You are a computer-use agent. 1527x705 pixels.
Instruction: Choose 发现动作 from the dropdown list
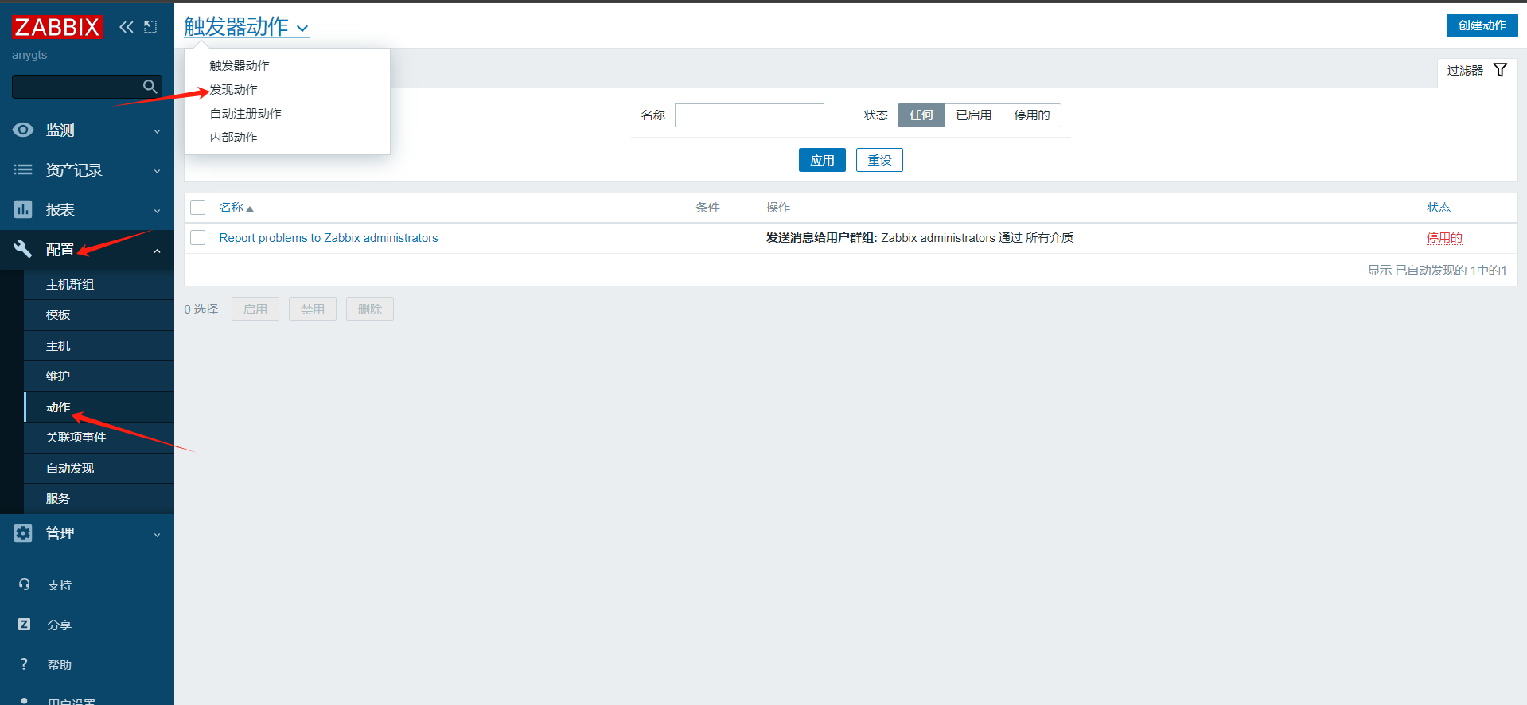(x=234, y=90)
